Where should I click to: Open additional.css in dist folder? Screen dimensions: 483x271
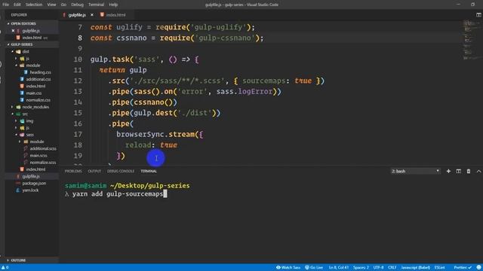click(38, 79)
